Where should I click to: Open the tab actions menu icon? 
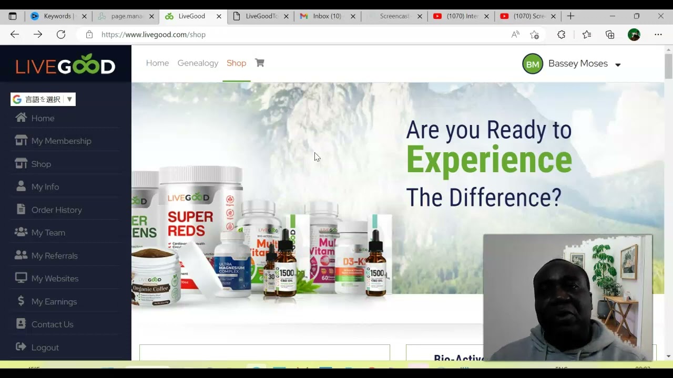click(x=13, y=16)
